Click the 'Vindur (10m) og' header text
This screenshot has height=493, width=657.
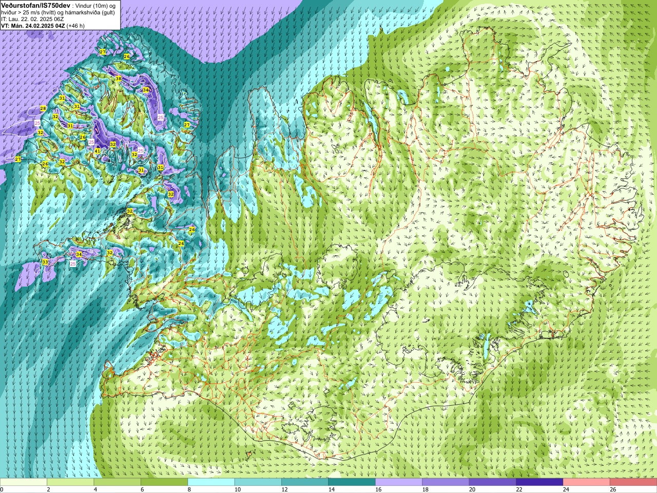coord(96,5)
